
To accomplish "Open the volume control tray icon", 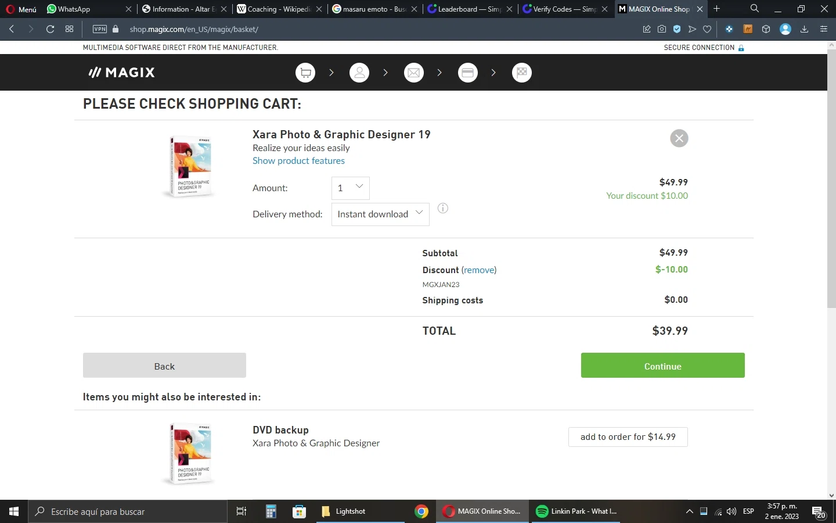I will tap(732, 511).
